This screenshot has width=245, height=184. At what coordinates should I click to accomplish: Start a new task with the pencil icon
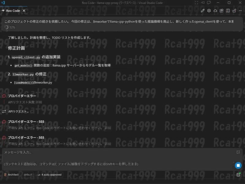202,11
